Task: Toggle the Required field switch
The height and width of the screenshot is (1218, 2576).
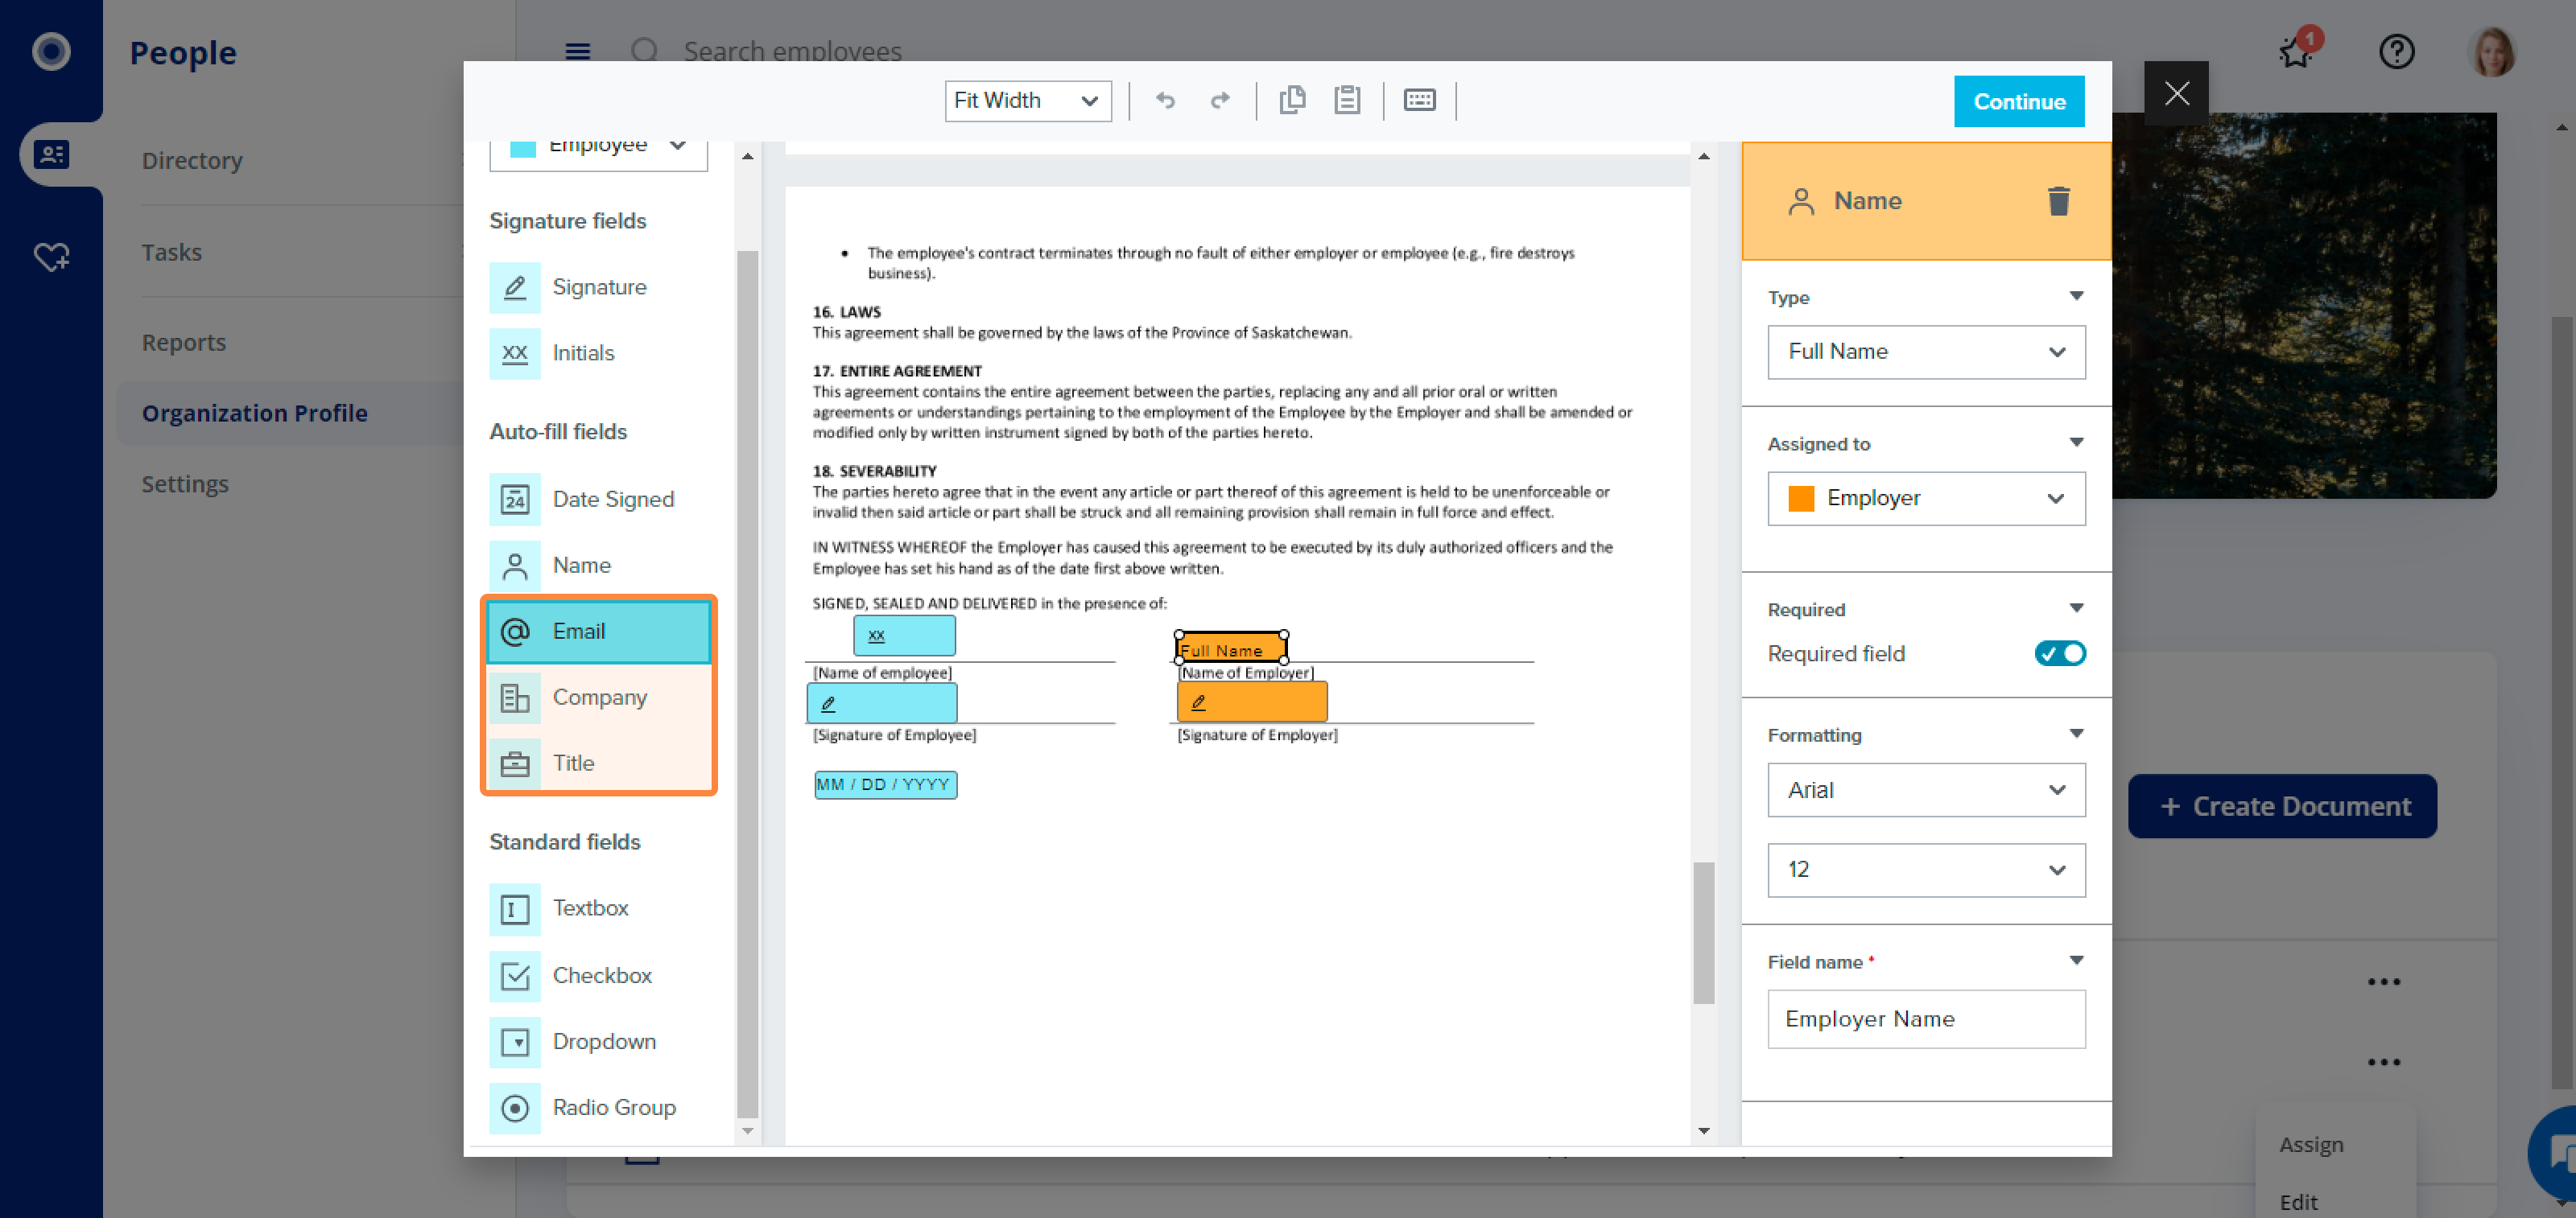Action: tap(2060, 653)
